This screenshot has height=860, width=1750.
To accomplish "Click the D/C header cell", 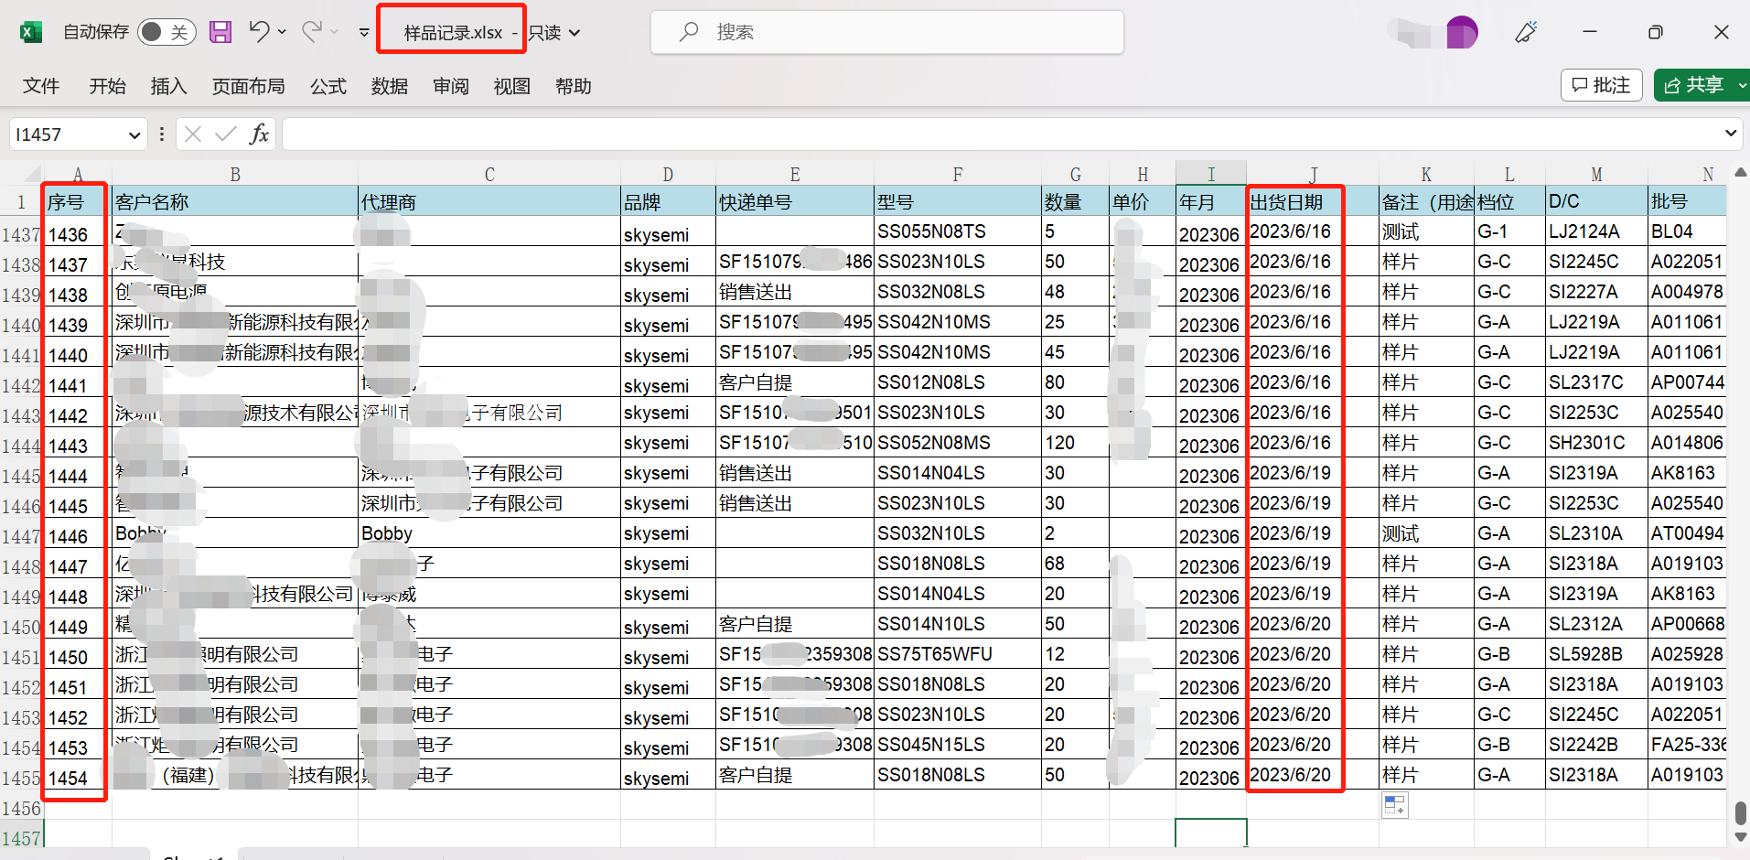I will pyautogui.click(x=1596, y=201).
